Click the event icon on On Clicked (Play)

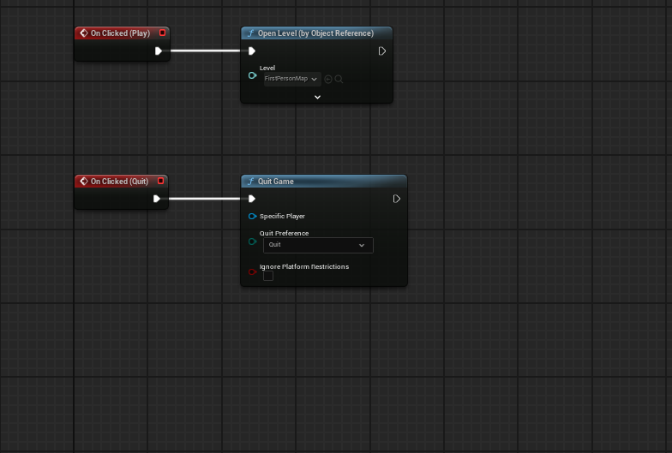point(84,33)
